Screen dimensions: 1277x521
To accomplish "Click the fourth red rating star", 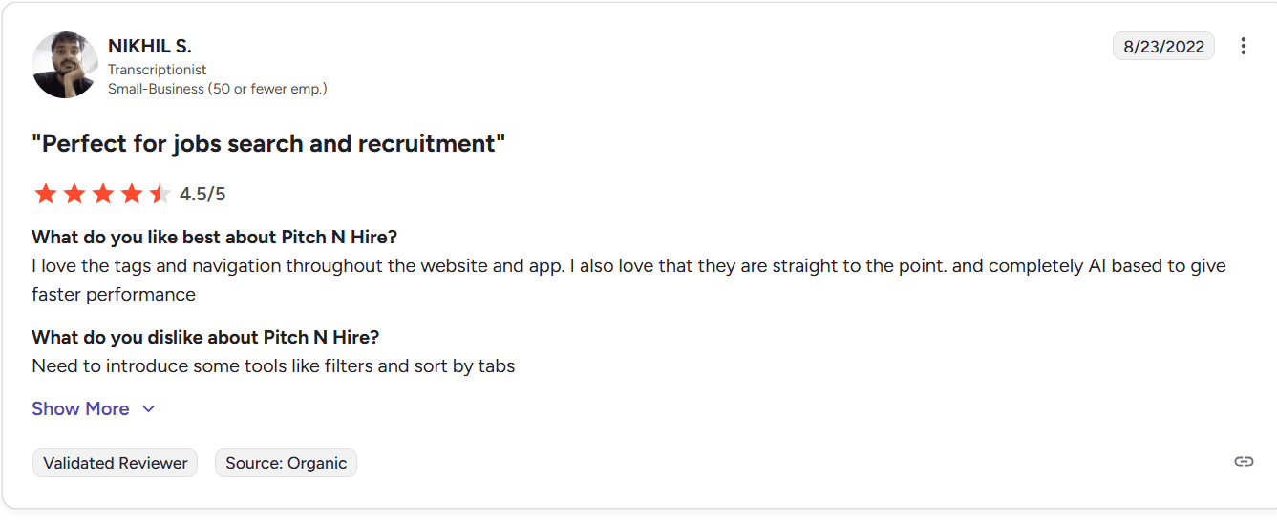I will [x=131, y=194].
